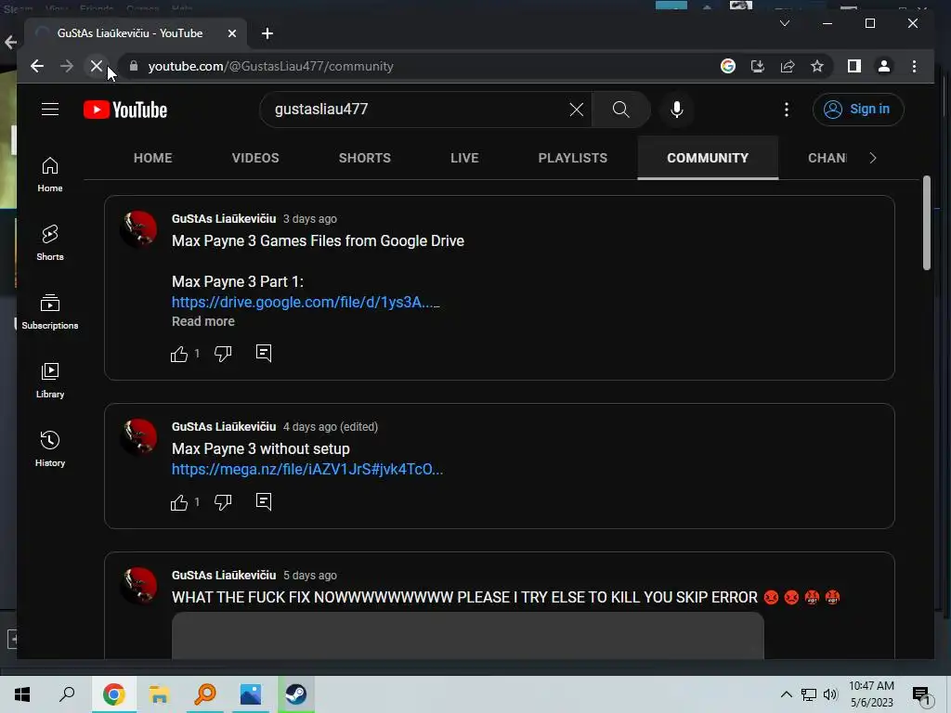The width and height of the screenshot is (951, 713).
Task: Show more channel tabs with right chevron
Action: pyautogui.click(x=873, y=158)
